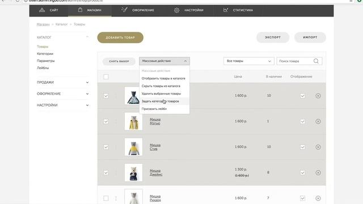Delete Мишка Джеймс with the X icon
Screen dimensions: 363x204
(318, 172)
